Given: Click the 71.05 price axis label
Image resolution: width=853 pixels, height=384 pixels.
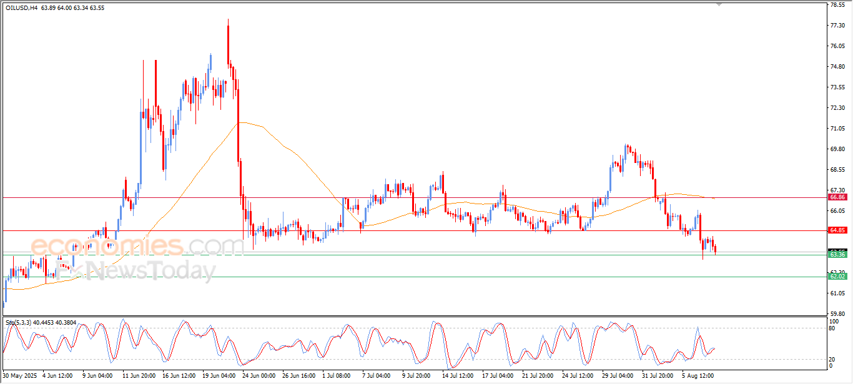Looking at the screenshot, I should [x=837, y=129].
